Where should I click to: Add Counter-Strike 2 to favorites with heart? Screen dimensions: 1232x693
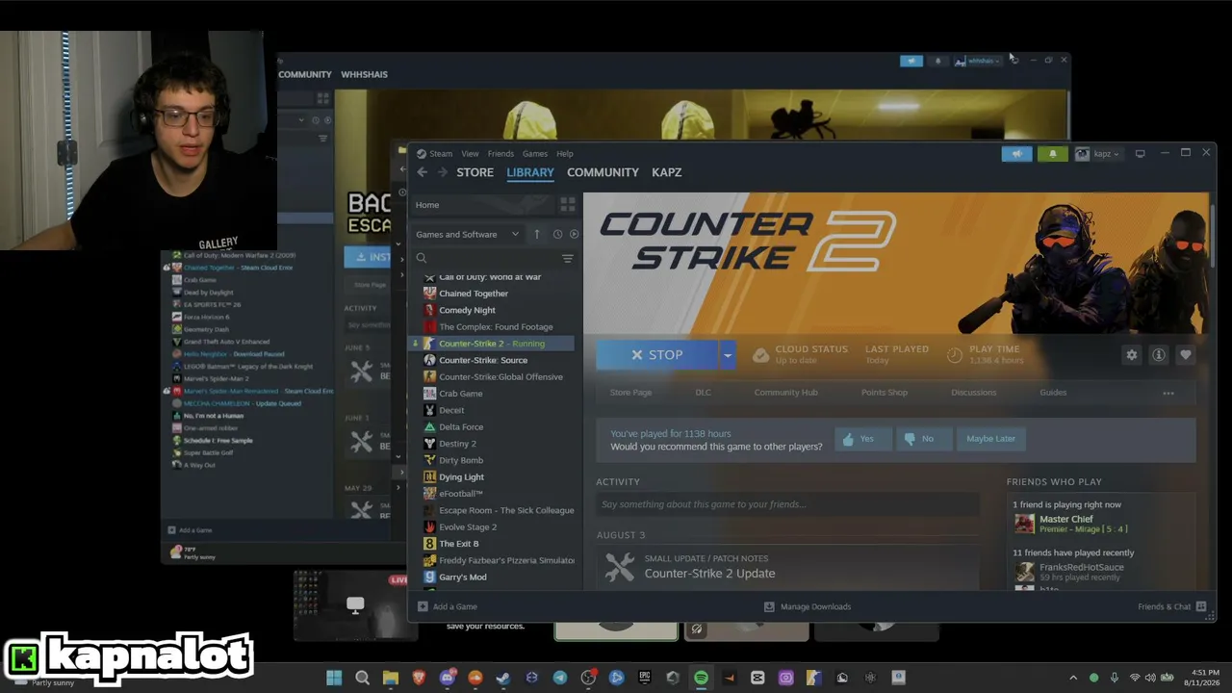point(1186,355)
